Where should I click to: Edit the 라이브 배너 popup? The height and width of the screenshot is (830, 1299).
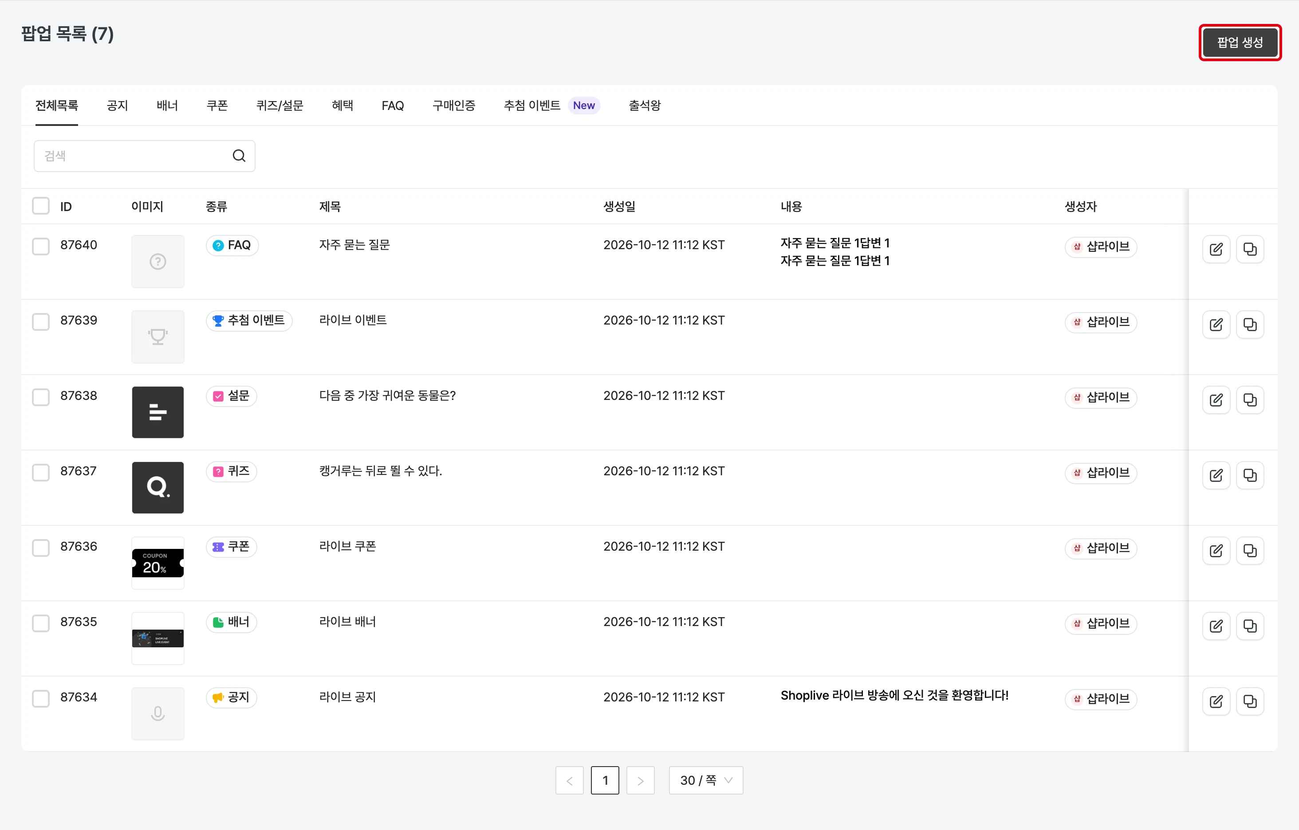pyautogui.click(x=1216, y=626)
